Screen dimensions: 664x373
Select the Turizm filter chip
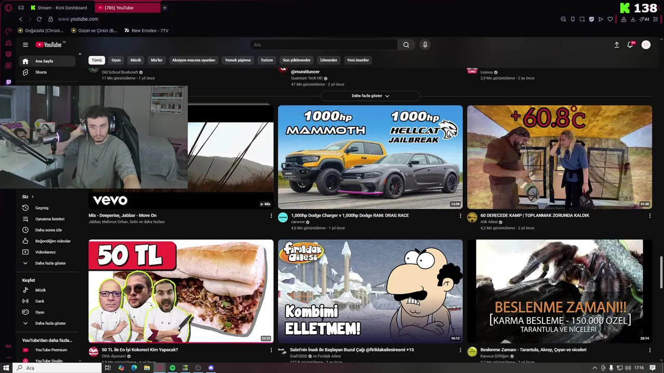click(267, 60)
